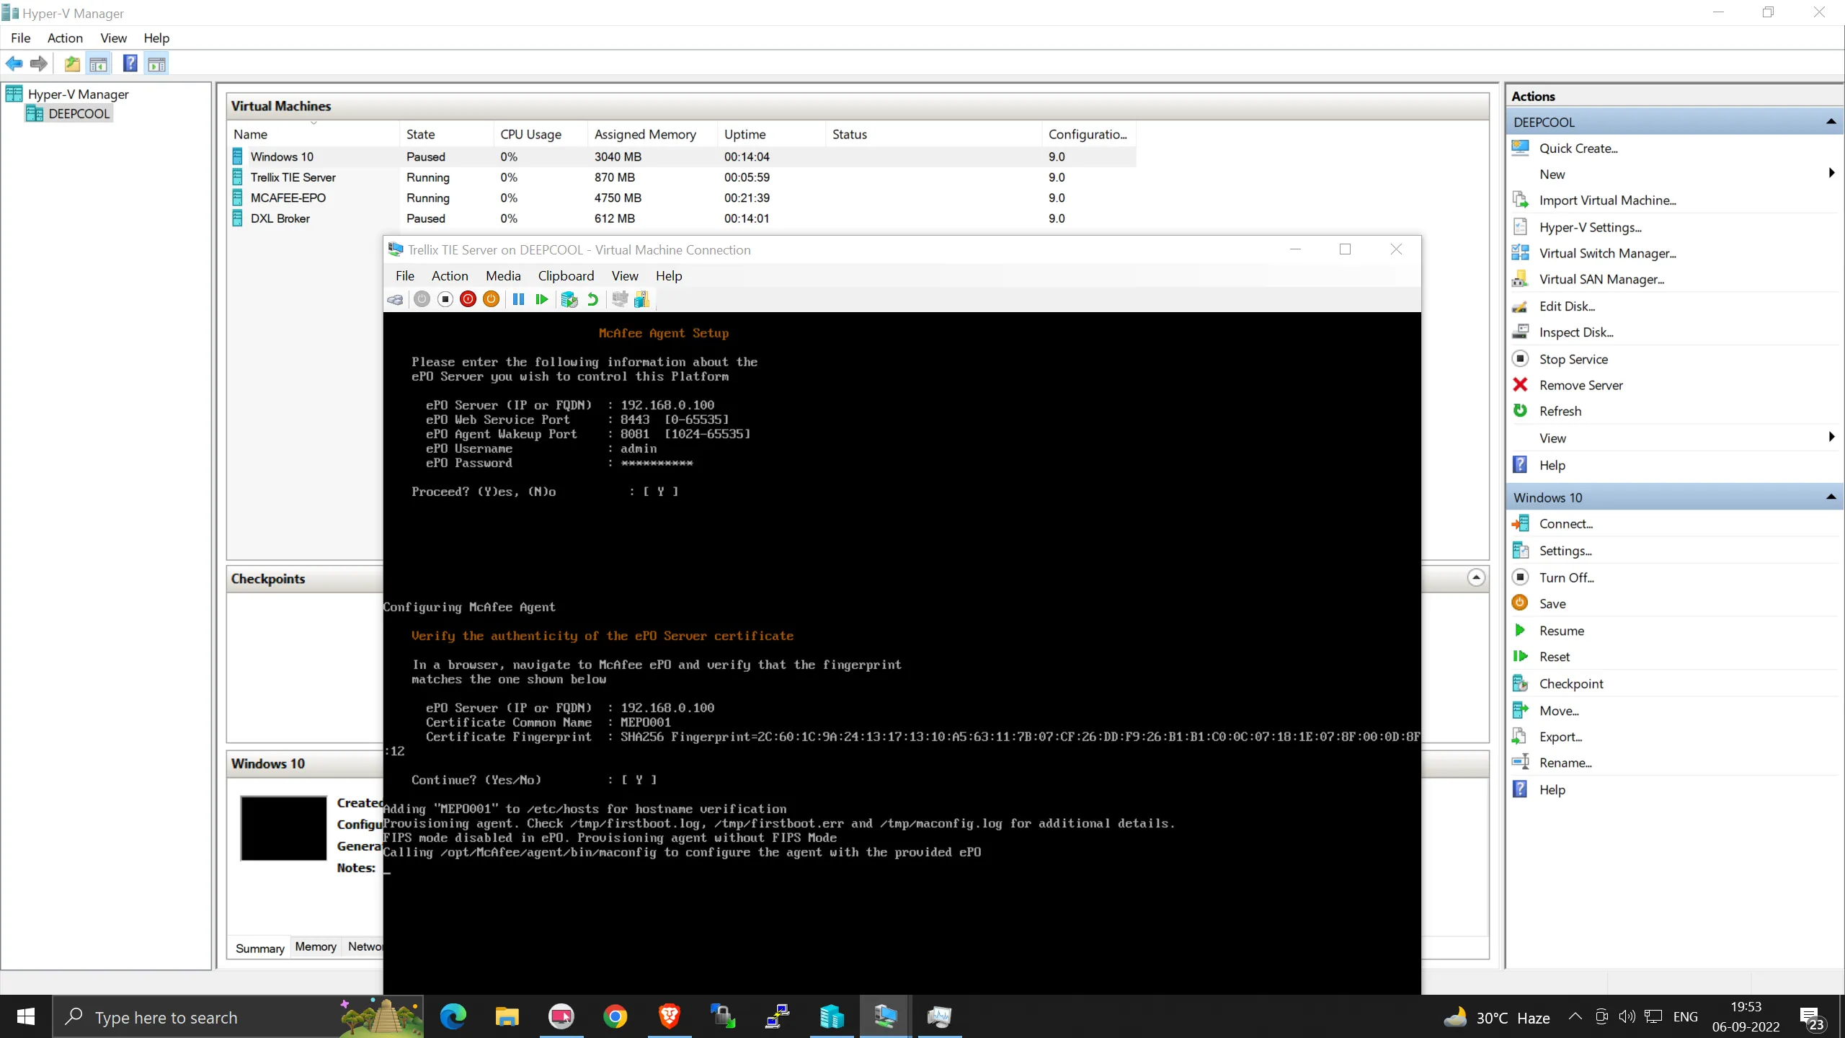Click Resume action for Windows 10
Screen dimensions: 1845x1038
pos(1561,631)
